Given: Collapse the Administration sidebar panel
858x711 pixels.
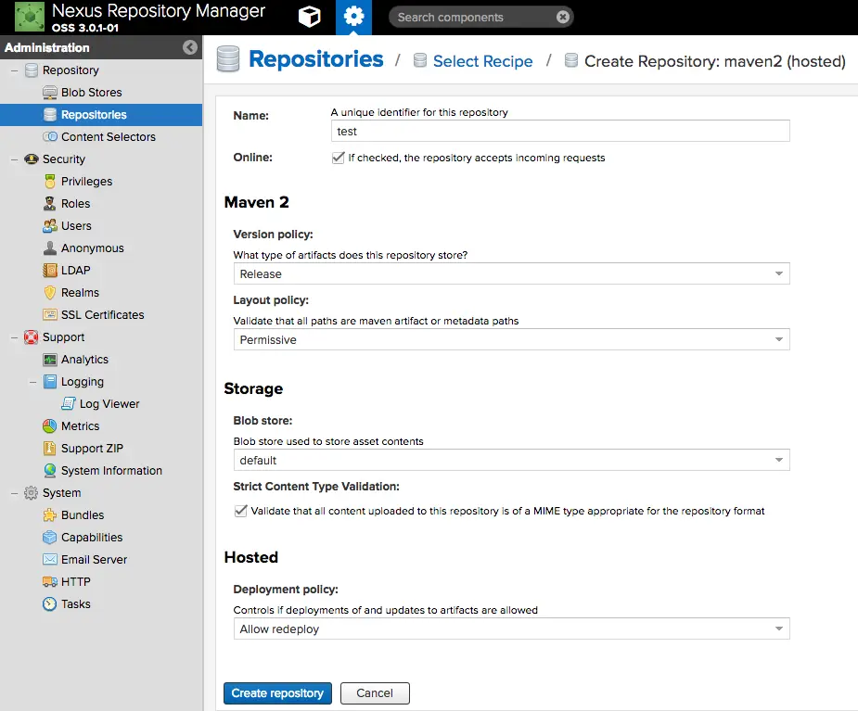Looking at the screenshot, I should [x=190, y=47].
